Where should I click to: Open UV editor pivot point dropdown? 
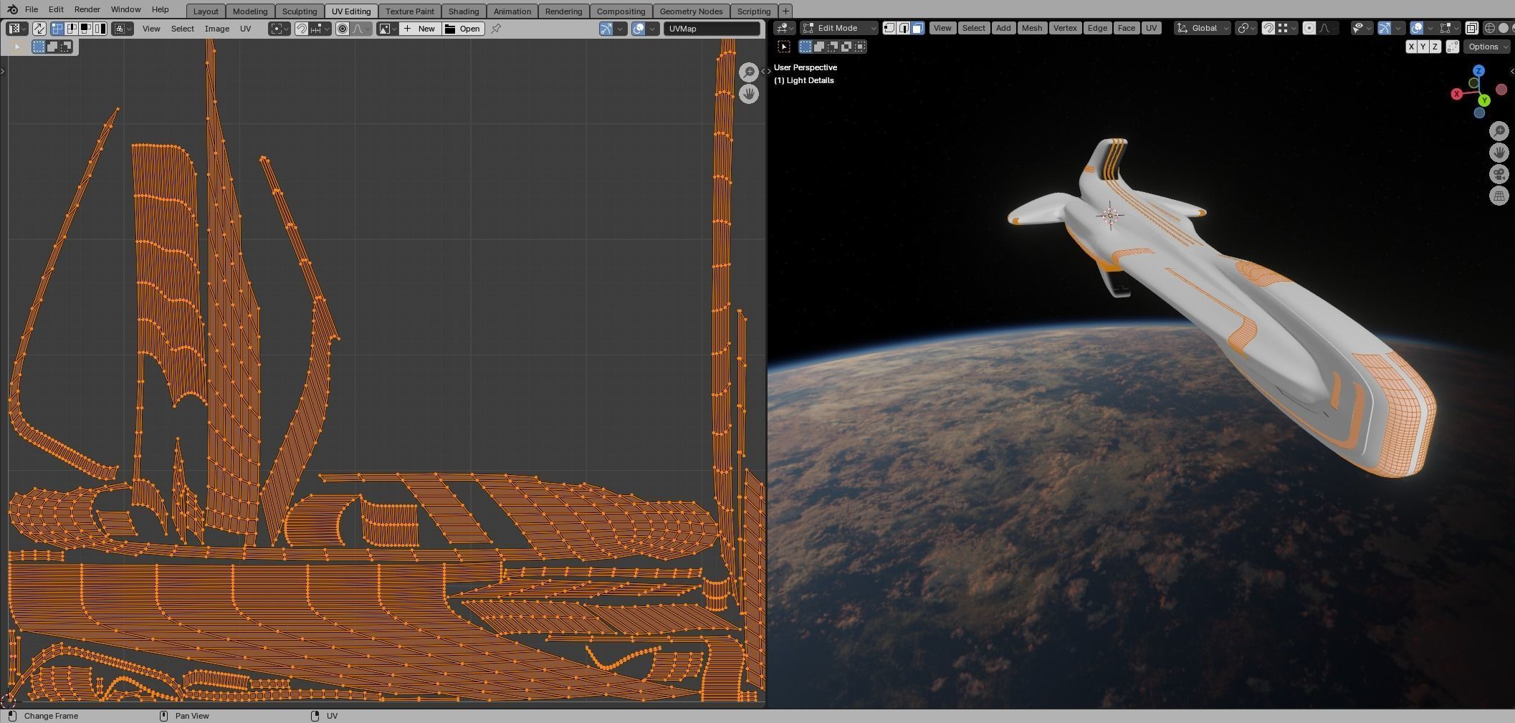tap(279, 29)
